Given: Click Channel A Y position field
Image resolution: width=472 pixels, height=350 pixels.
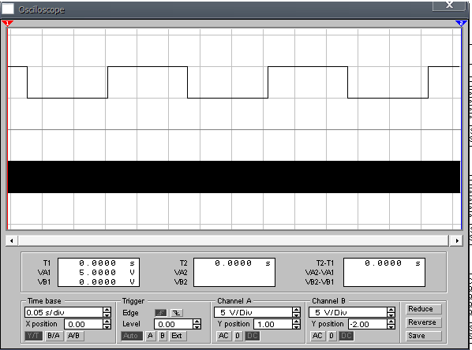Looking at the screenshot, I should (273, 324).
